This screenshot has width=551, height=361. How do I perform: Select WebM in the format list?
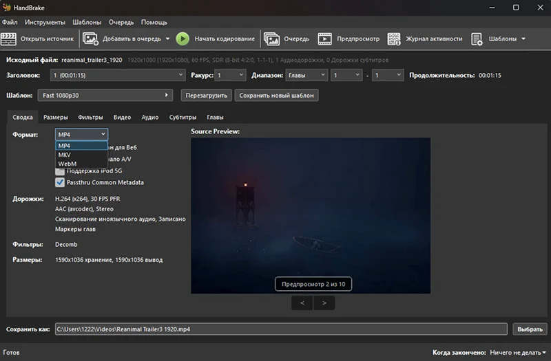81,164
